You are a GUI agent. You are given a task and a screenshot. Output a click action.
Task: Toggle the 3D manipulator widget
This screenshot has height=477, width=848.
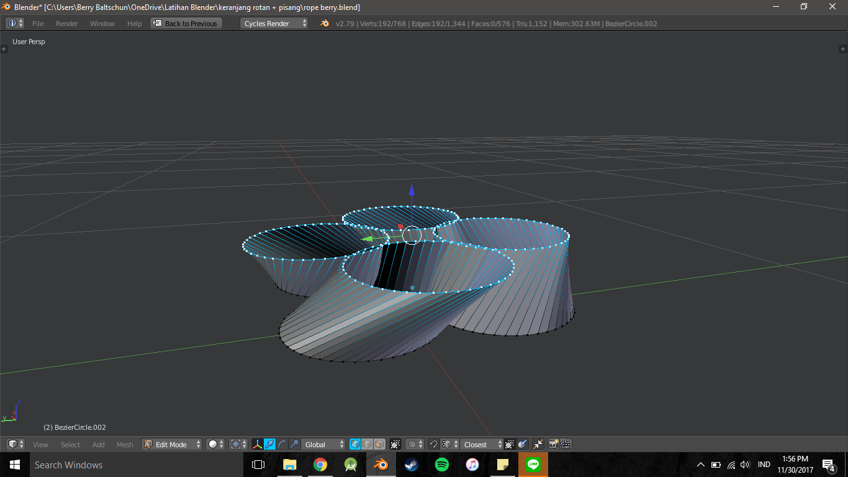pos(257,444)
